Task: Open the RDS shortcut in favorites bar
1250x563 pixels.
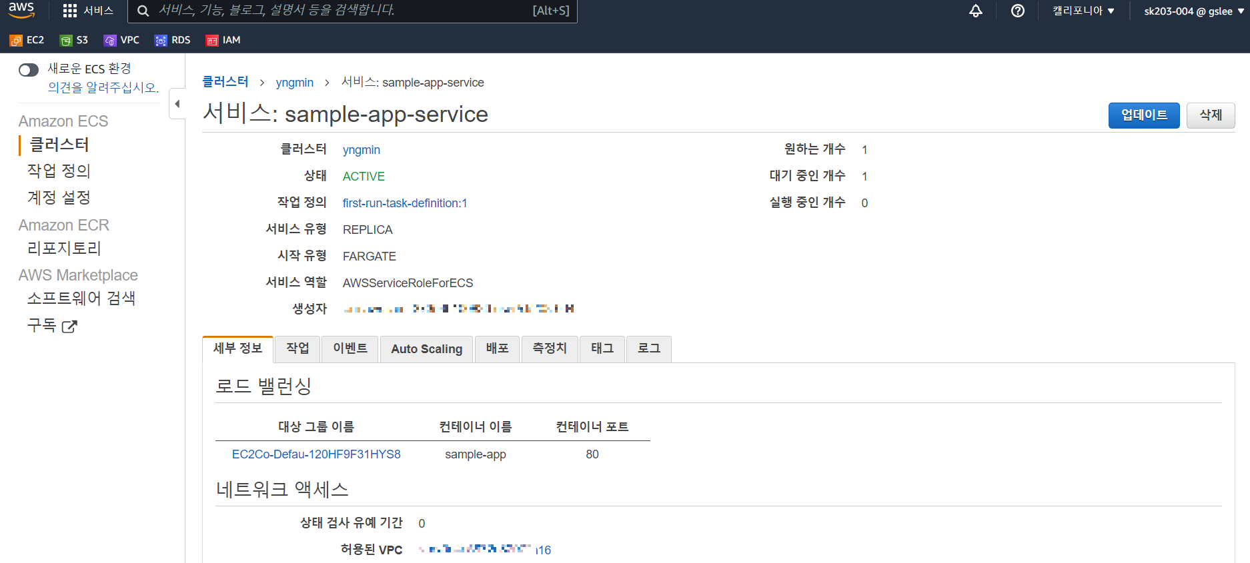Action: coord(173,40)
